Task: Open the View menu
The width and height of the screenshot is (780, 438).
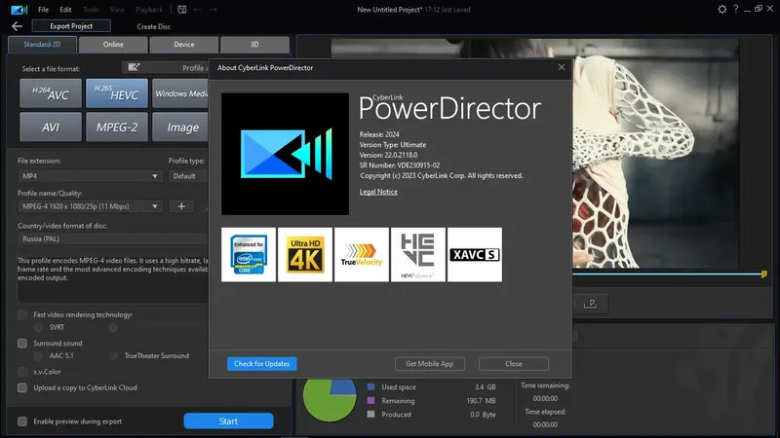Action: click(117, 10)
